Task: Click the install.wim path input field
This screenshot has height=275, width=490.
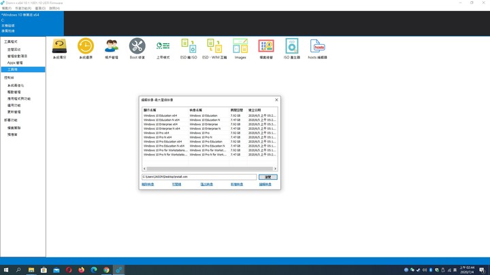Action: tap(199, 177)
